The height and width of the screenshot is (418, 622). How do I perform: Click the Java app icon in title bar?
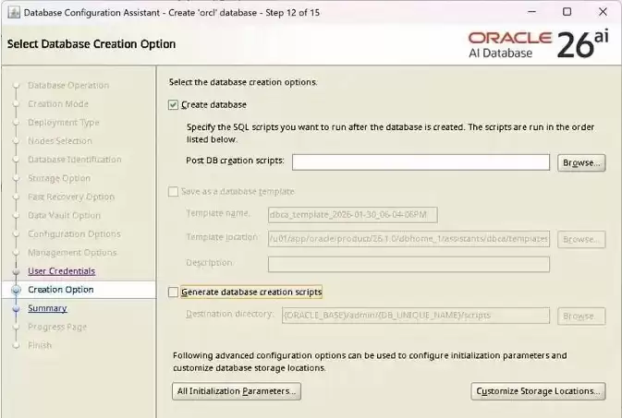click(x=14, y=12)
